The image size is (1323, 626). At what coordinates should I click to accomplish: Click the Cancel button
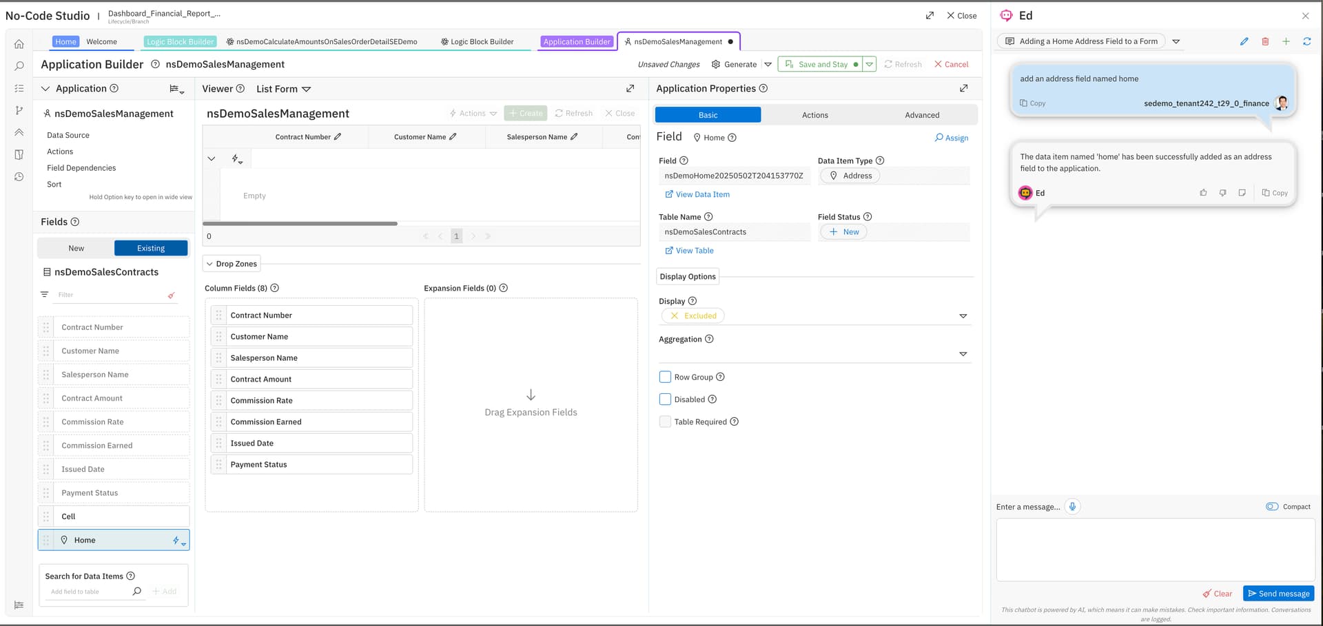(x=951, y=64)
